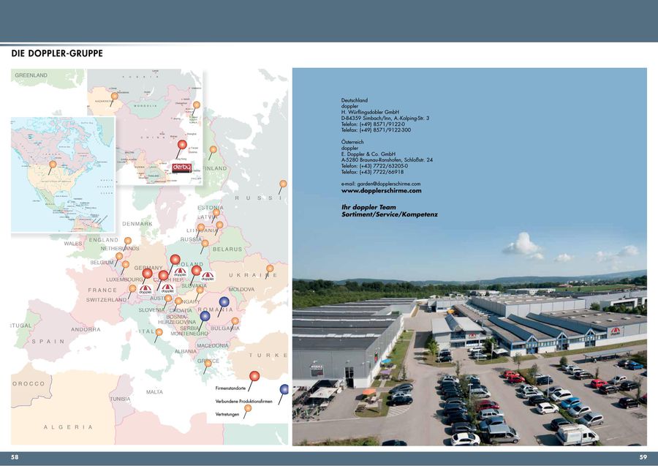Click the orange pin on Italy
This screenshot has height=466, width=658.
pos(159,331)
